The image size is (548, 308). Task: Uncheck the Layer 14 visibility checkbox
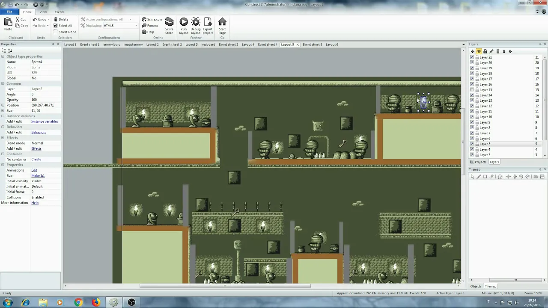click(472, 95)
